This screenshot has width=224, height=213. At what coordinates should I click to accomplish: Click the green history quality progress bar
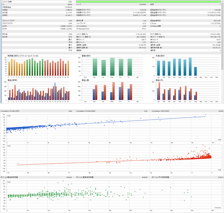point(148,2)
